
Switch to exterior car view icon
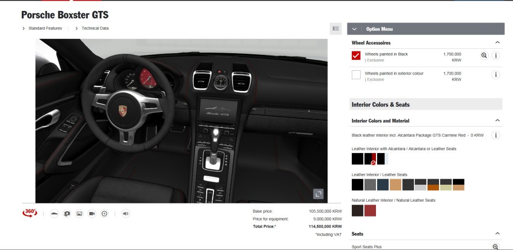[54, 214]
